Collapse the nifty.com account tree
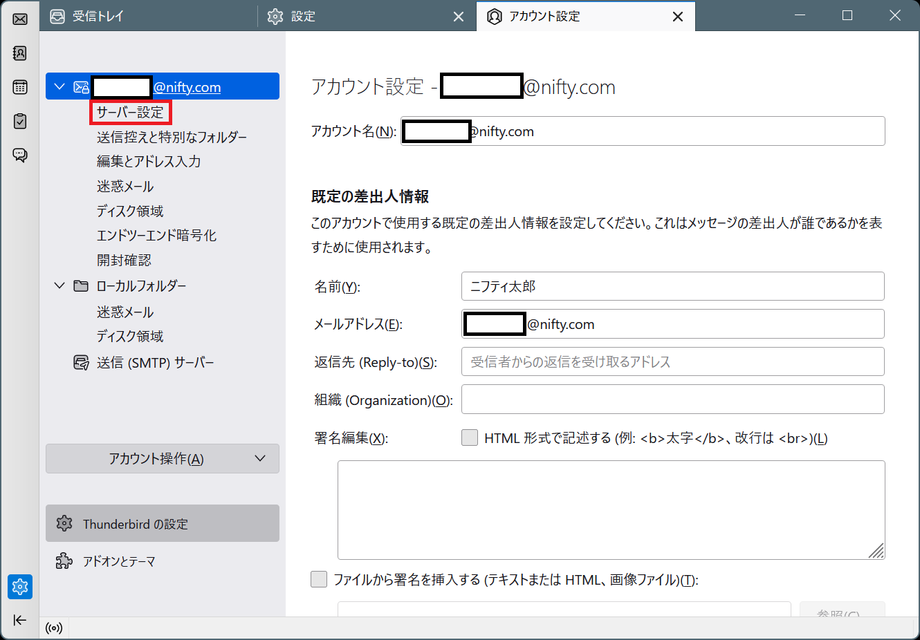Image resolution: width=920 pixels, height=640 pixels. pos(59,86)
